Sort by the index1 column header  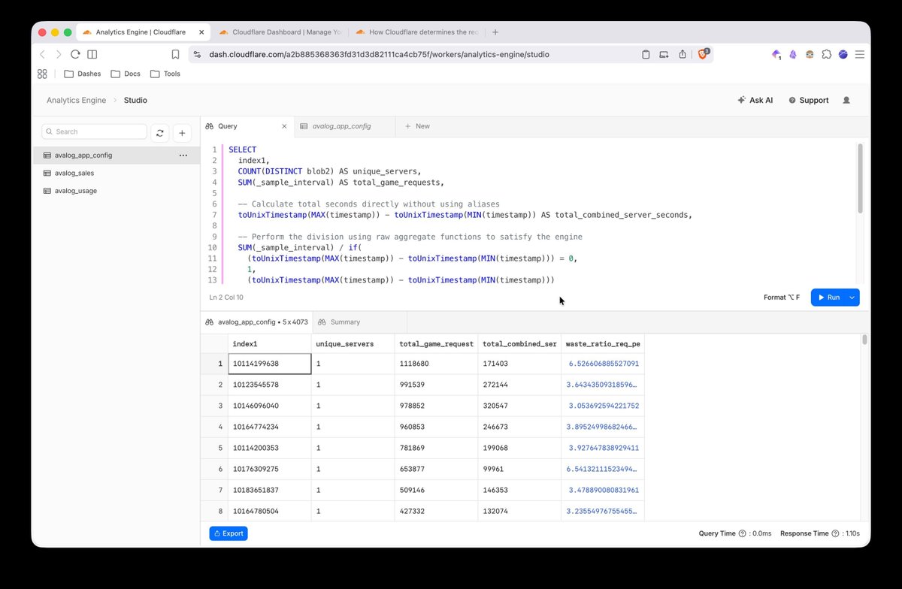pyautogui.click(x=269, y=343)
